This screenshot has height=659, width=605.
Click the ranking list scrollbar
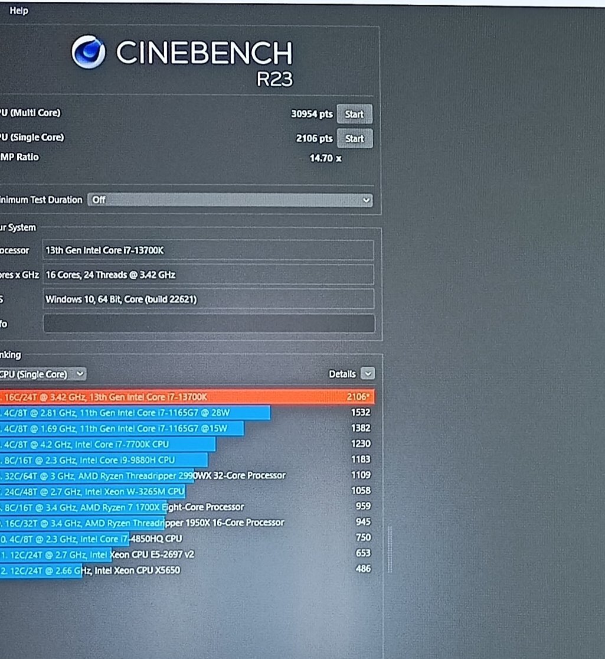(390, 549)
